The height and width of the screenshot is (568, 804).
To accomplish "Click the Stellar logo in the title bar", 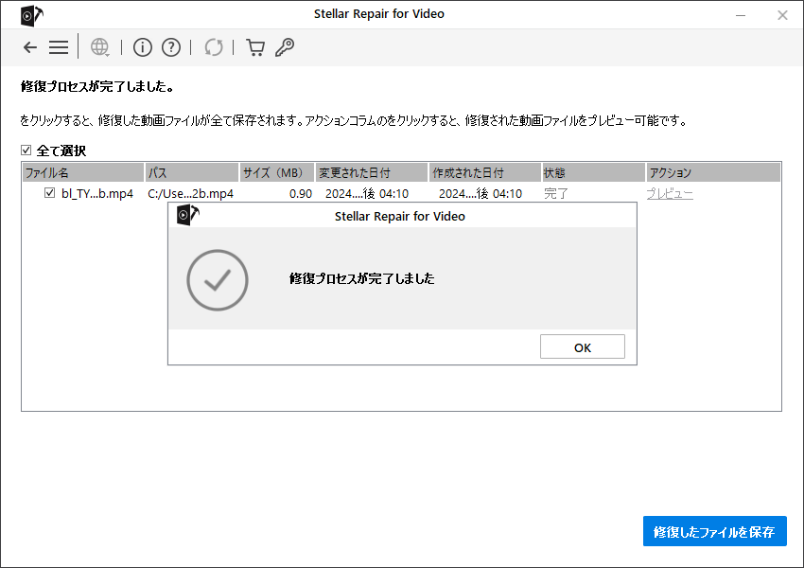I will point(31,15).
